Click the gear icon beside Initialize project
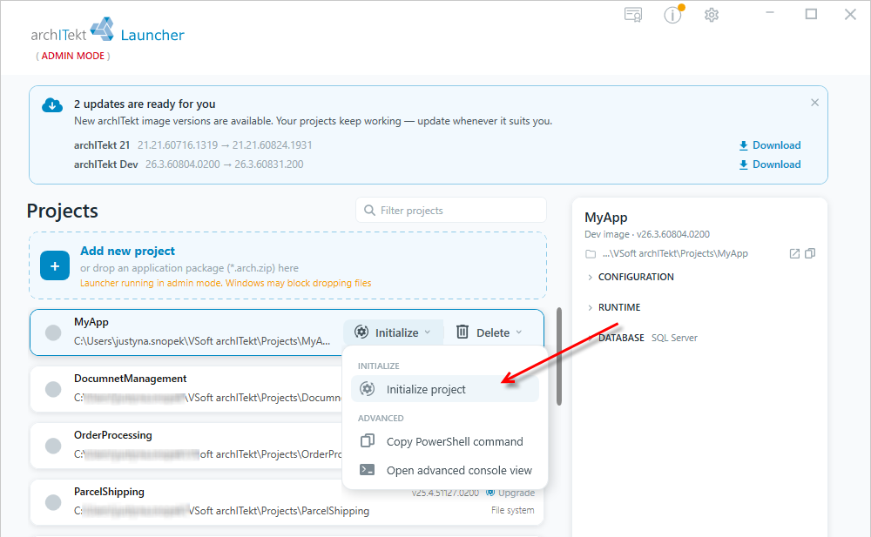871x537 pixels. [367, 389]
